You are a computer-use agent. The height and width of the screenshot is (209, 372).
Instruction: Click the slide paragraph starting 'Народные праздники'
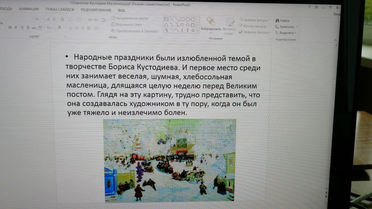click(x=163, y=85)
